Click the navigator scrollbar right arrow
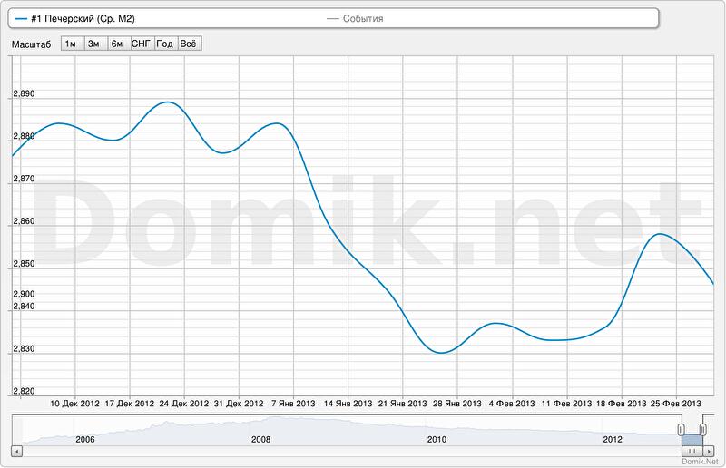The width and height of the screenshot is (726, 468). point(709,451)
